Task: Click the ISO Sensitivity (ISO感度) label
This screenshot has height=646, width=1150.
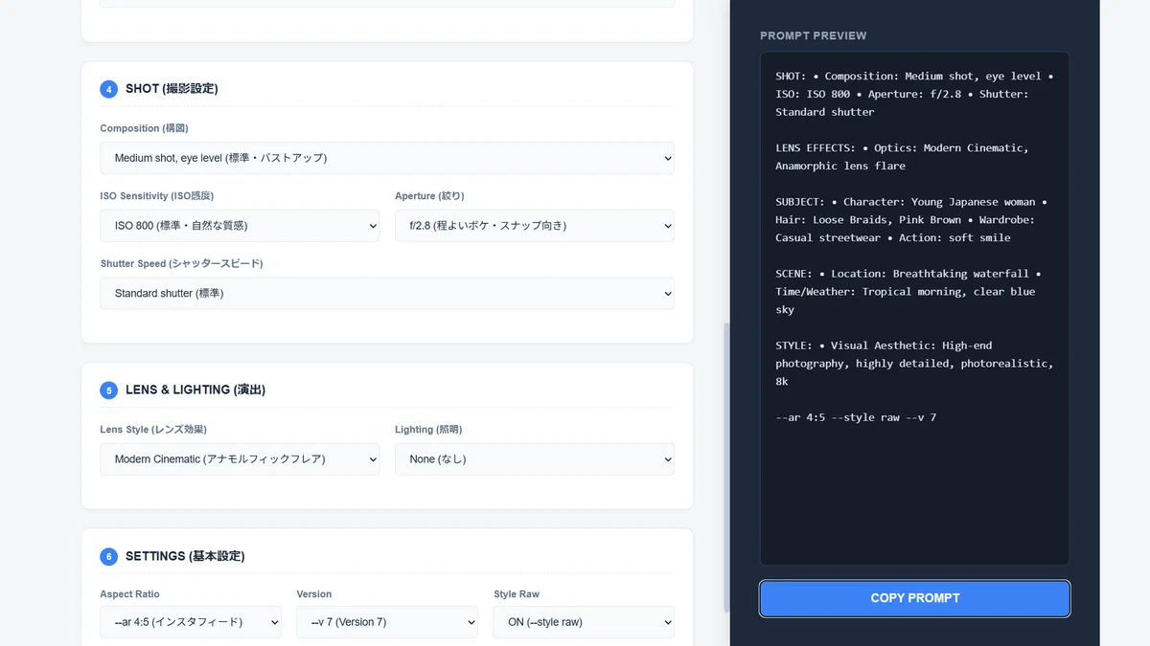Action: tap(157, 196)
